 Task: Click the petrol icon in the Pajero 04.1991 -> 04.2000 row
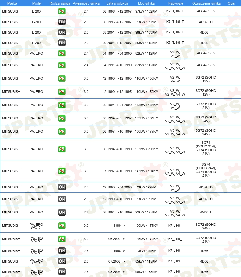coord(62,53)
